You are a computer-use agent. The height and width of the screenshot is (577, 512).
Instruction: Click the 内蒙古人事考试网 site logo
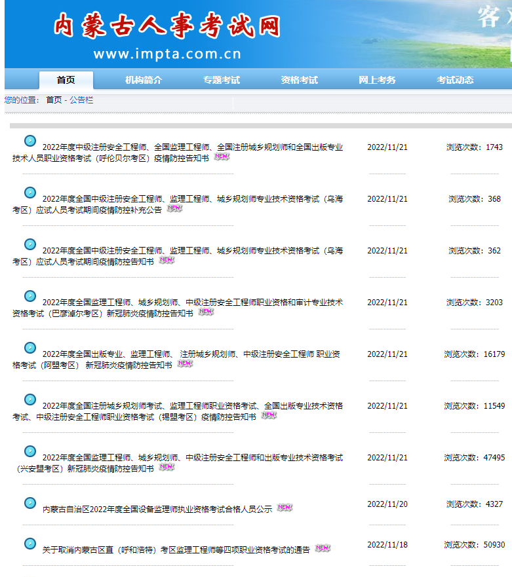pos(167,26)
